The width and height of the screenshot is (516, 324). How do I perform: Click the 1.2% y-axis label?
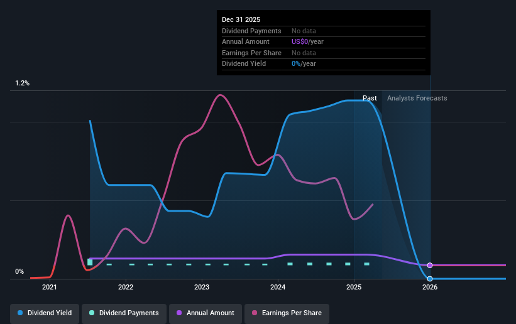23,84
